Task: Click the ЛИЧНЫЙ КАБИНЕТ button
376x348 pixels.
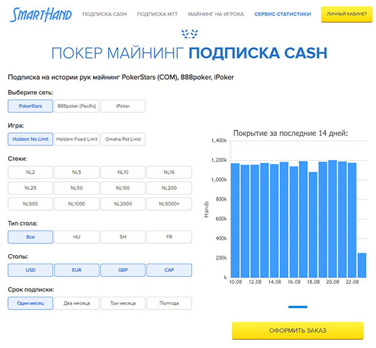Action: 347,14
